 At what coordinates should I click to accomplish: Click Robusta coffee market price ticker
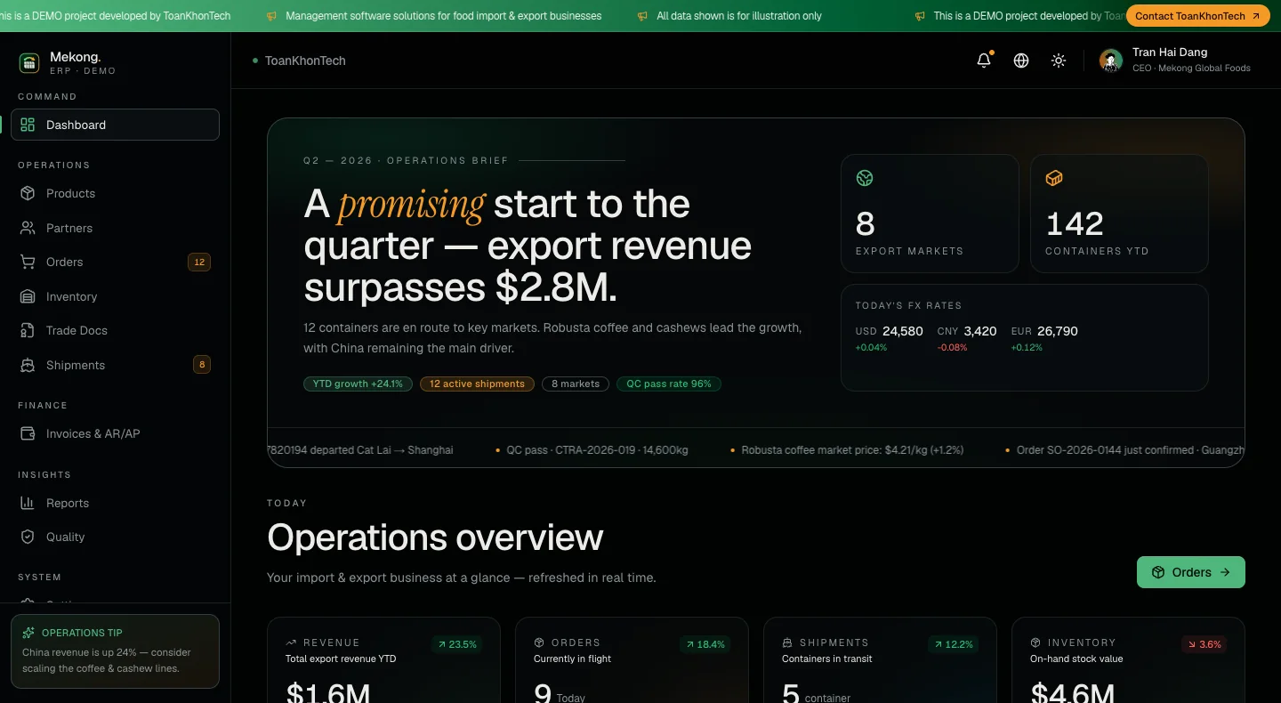tap(852, 450)
